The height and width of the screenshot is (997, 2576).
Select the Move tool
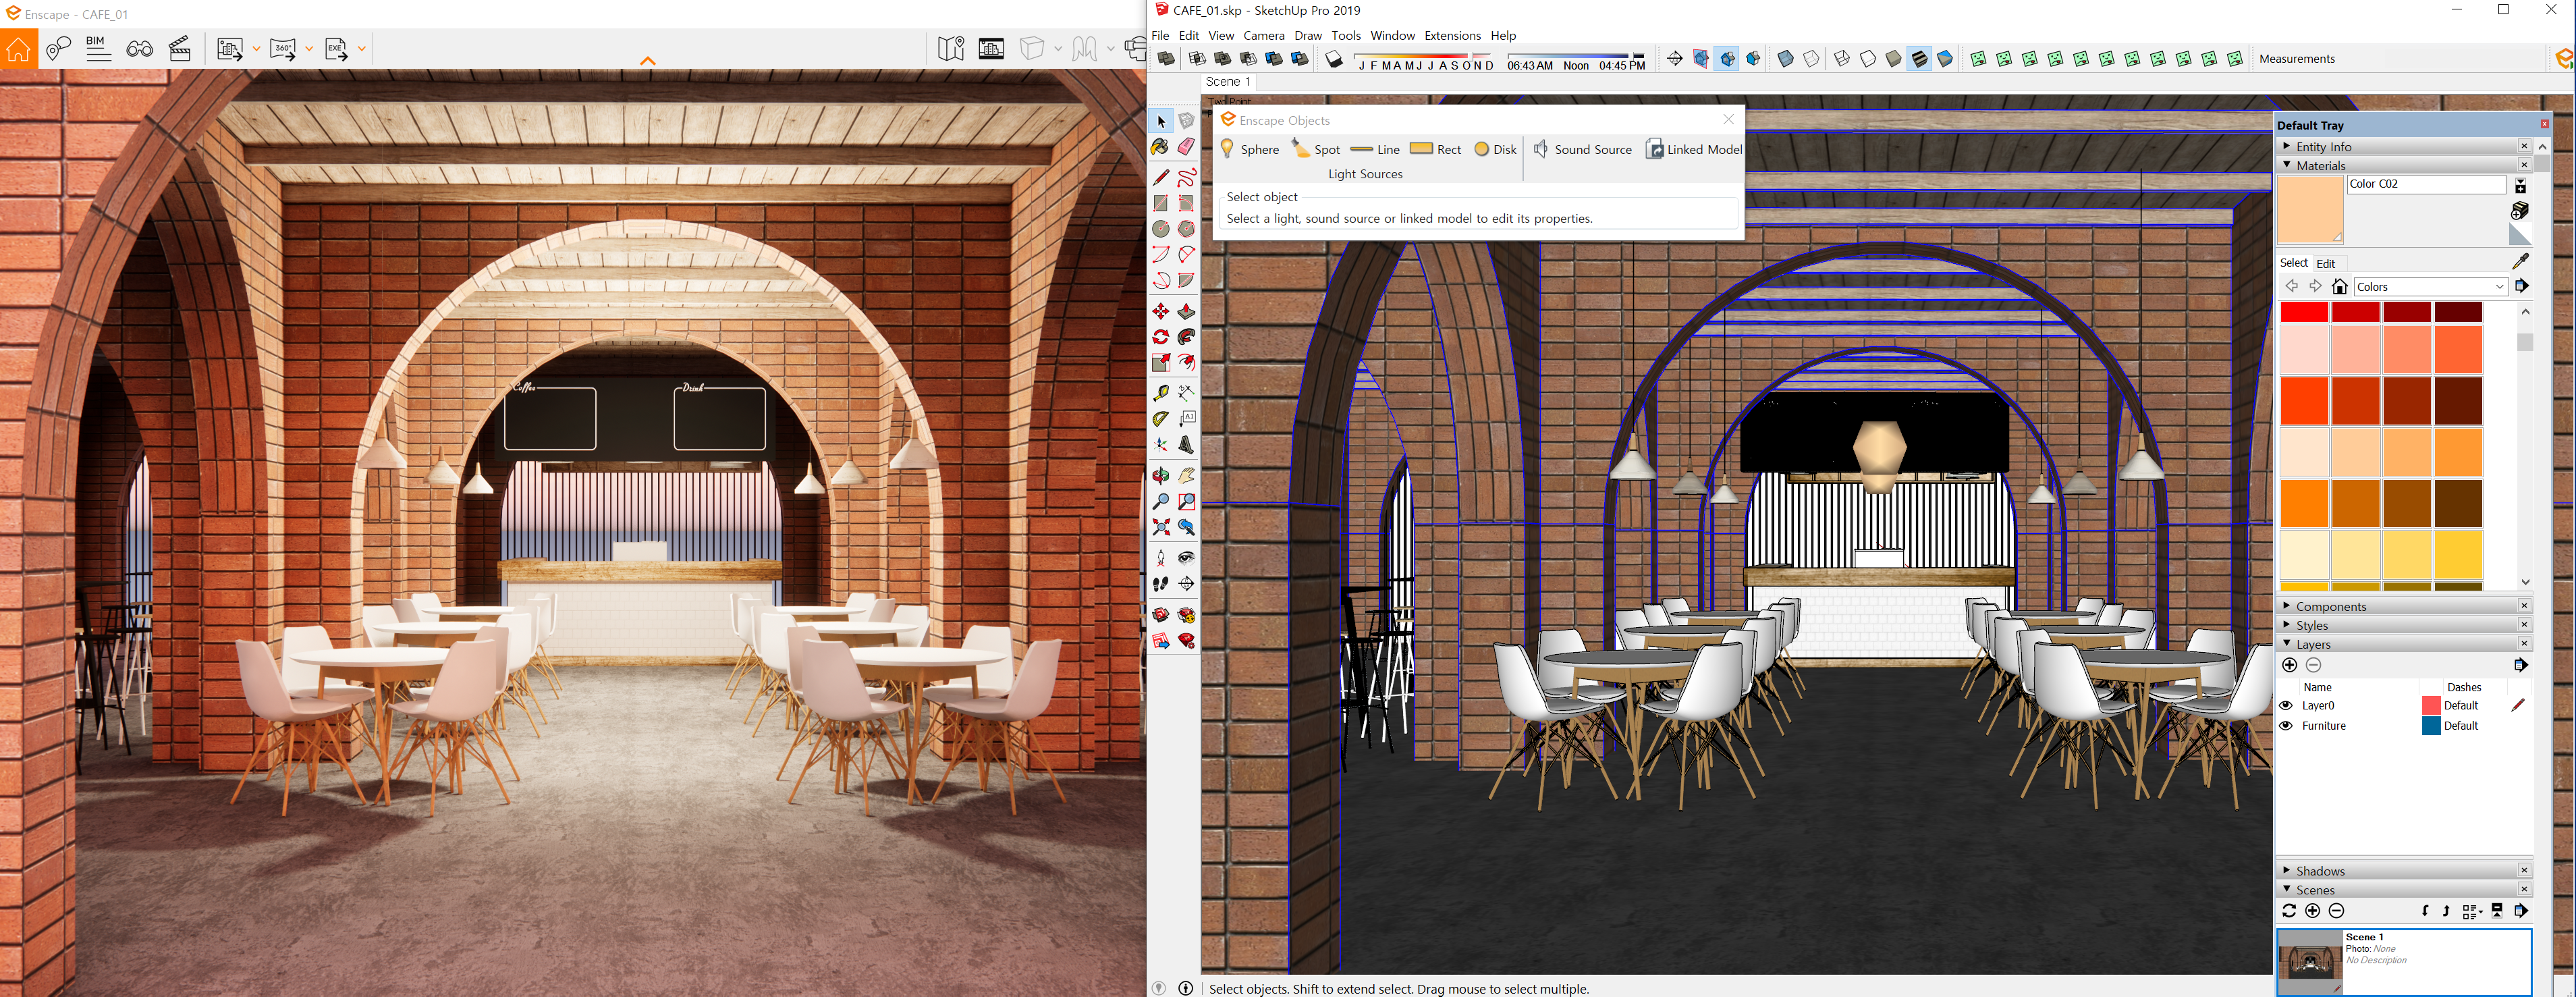click(1160, 312)
